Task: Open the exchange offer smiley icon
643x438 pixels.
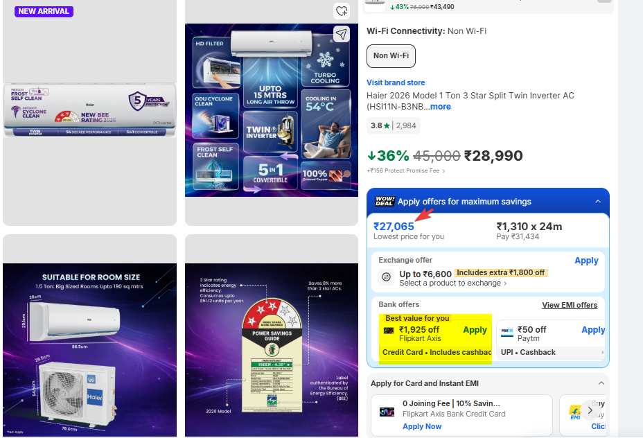Action: [x=387, y=277]
